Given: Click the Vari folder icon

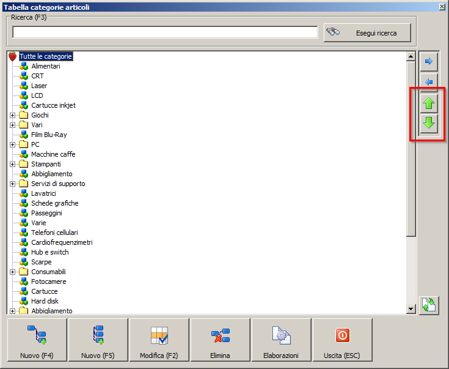Looking at the screenshot, I should click(x=23, y=125).
